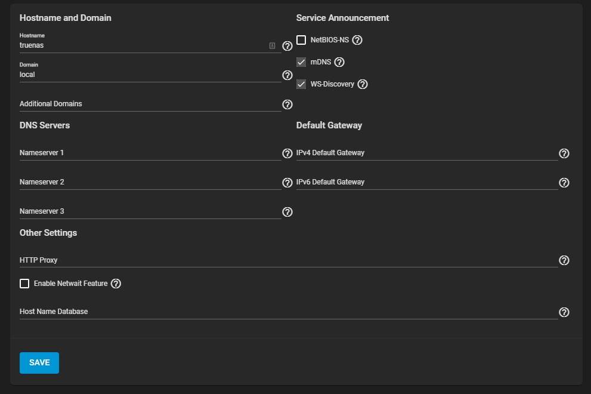Open help icon for Nameserver 2
The height and width of the screenshot is (394, 591).
[287, 183]
